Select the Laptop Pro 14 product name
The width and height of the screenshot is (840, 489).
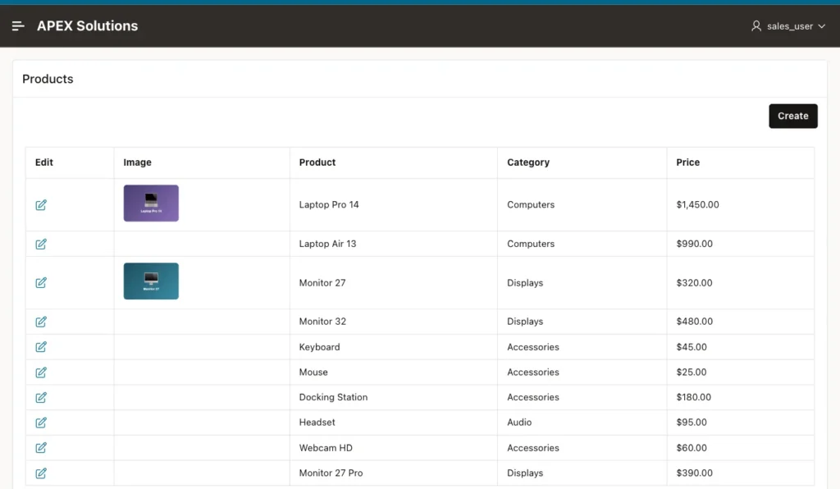pos(329,204)
